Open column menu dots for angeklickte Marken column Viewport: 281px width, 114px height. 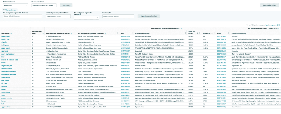click(75, 33)
